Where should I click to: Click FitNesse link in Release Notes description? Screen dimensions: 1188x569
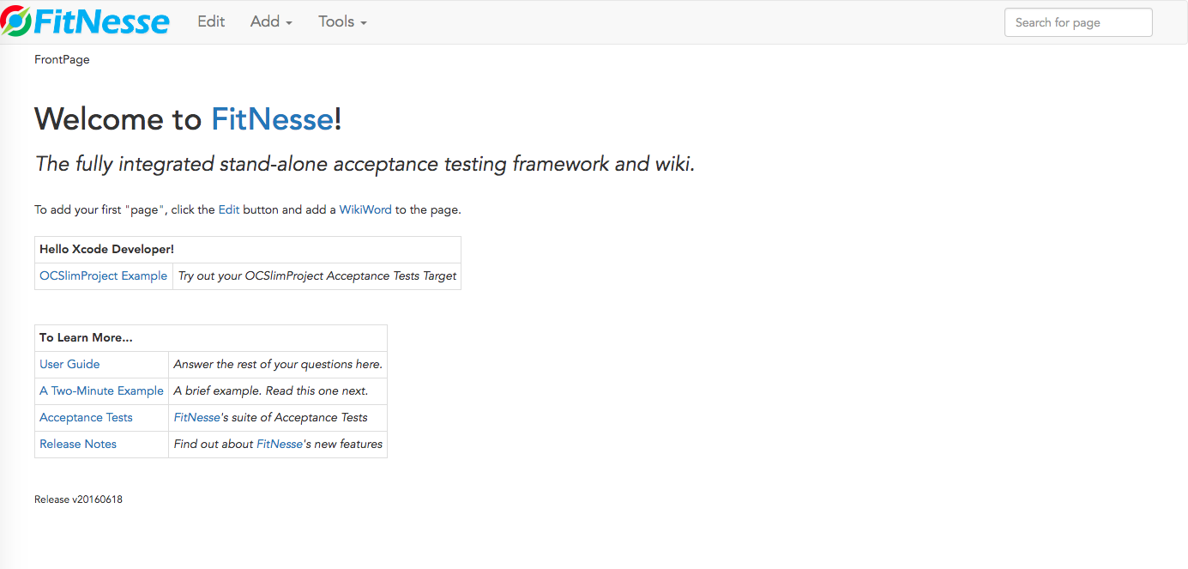[x=280, y=444]
